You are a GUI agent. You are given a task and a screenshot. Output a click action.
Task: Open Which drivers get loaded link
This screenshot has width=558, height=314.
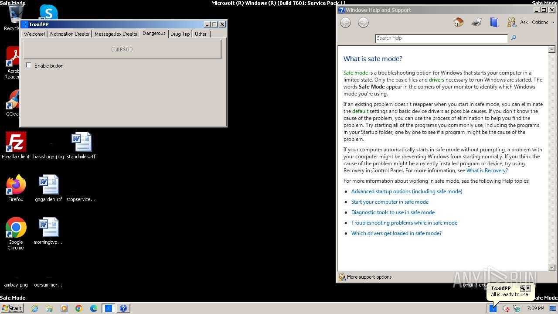click(396, 233)
